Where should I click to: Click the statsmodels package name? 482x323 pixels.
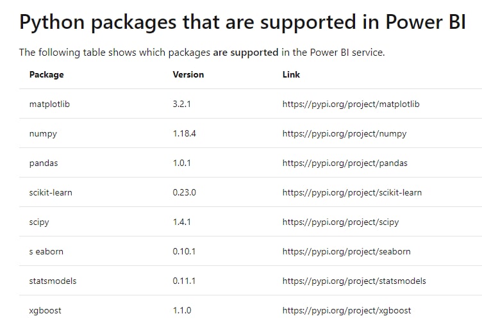[53, 281]
